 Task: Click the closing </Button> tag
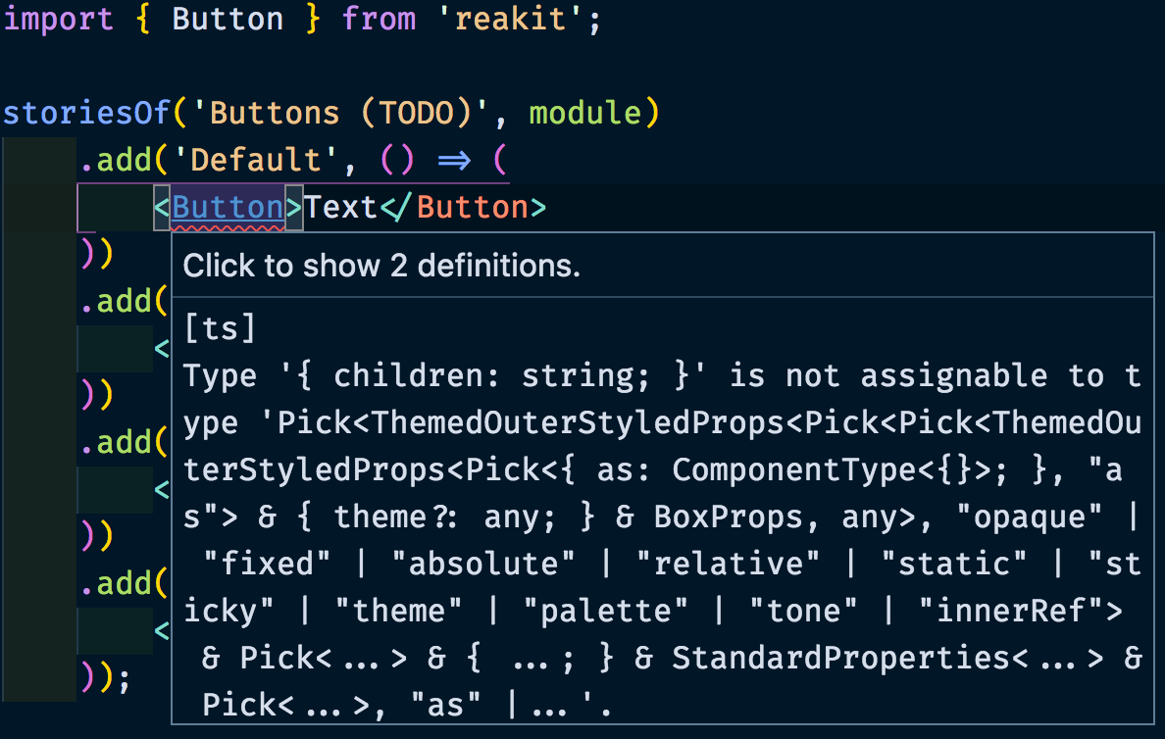[463, 208]
